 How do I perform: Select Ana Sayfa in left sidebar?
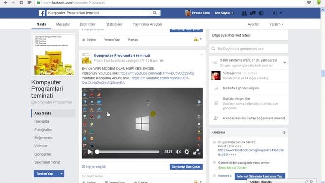[x=53, y=113]
